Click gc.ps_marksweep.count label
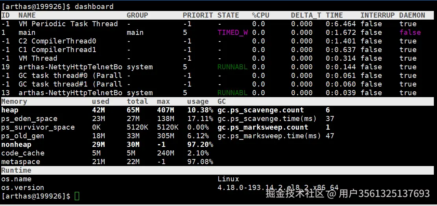Screen dimensions: 437x206 click(x=263, y=127)
